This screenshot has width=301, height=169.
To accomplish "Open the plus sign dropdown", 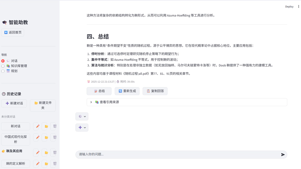I will [82, 127].
